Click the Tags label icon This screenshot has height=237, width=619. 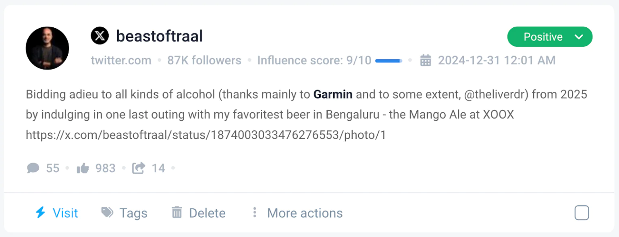(x=107, y=212)
